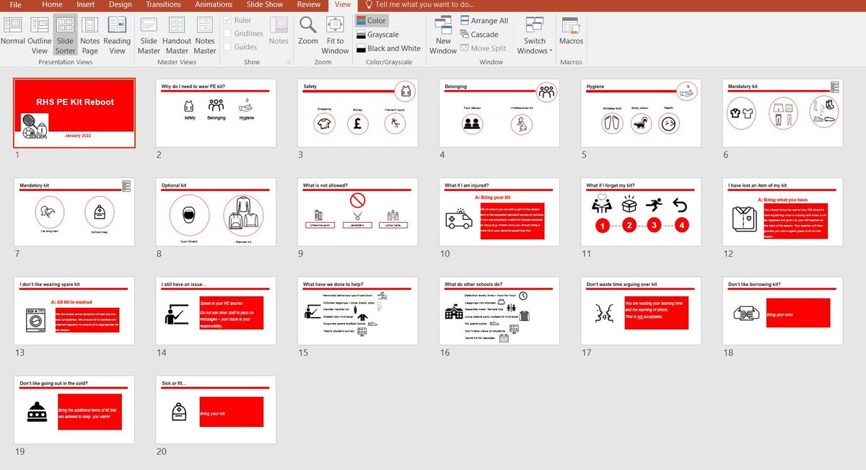Enable Guides checkbox

pos(240,47)
